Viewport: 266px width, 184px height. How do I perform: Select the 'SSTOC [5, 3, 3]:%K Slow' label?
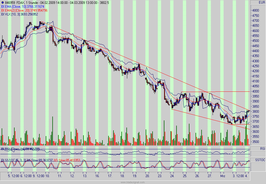[x=22, y=160]
